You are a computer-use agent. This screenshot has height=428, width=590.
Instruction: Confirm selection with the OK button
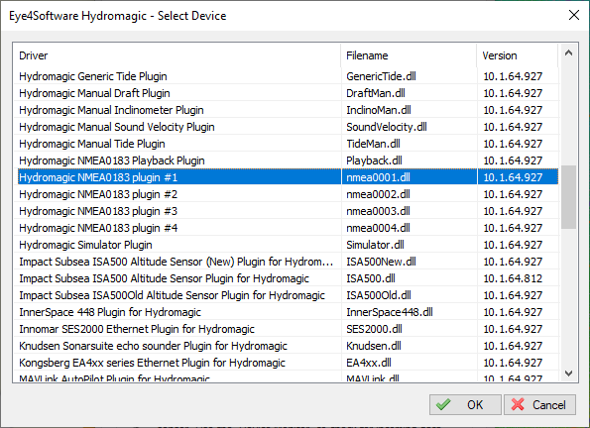[465, 404]
